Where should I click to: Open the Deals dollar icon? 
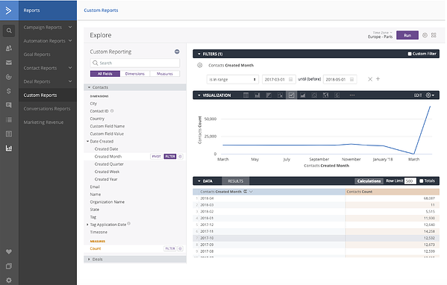[x=9, y=91]
